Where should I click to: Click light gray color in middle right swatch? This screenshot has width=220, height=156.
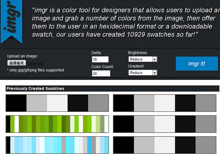144,124
